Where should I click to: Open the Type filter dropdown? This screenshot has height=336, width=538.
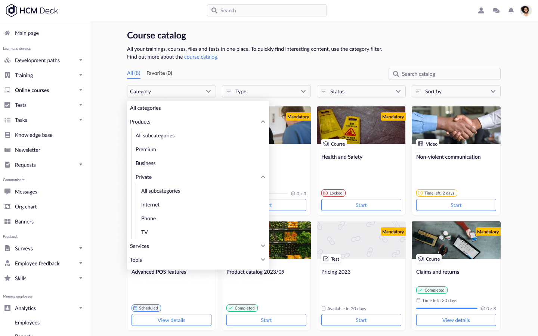click(x=266, y=91)
